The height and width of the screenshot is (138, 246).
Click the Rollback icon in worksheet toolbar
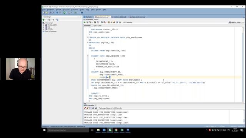(x=105, y=22)
